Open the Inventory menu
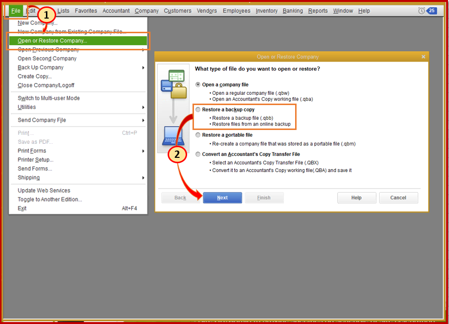 267,11
